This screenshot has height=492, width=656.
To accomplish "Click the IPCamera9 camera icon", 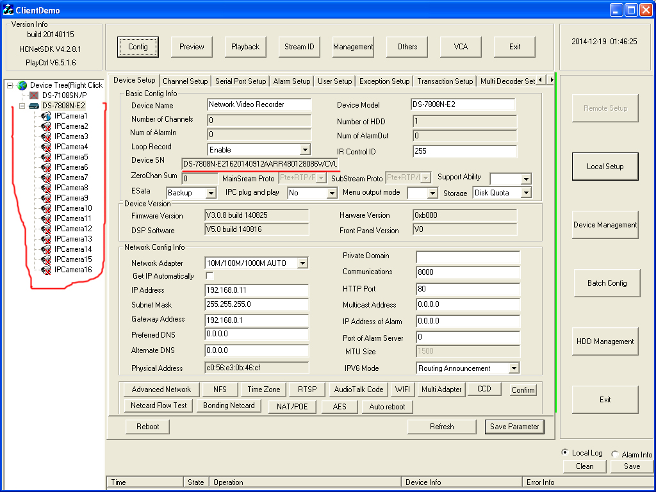I will pyautogui.click(x=46, y=199).
